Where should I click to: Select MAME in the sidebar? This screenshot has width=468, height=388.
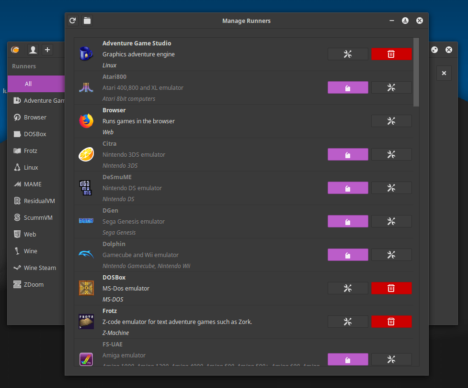pos(36,184)
